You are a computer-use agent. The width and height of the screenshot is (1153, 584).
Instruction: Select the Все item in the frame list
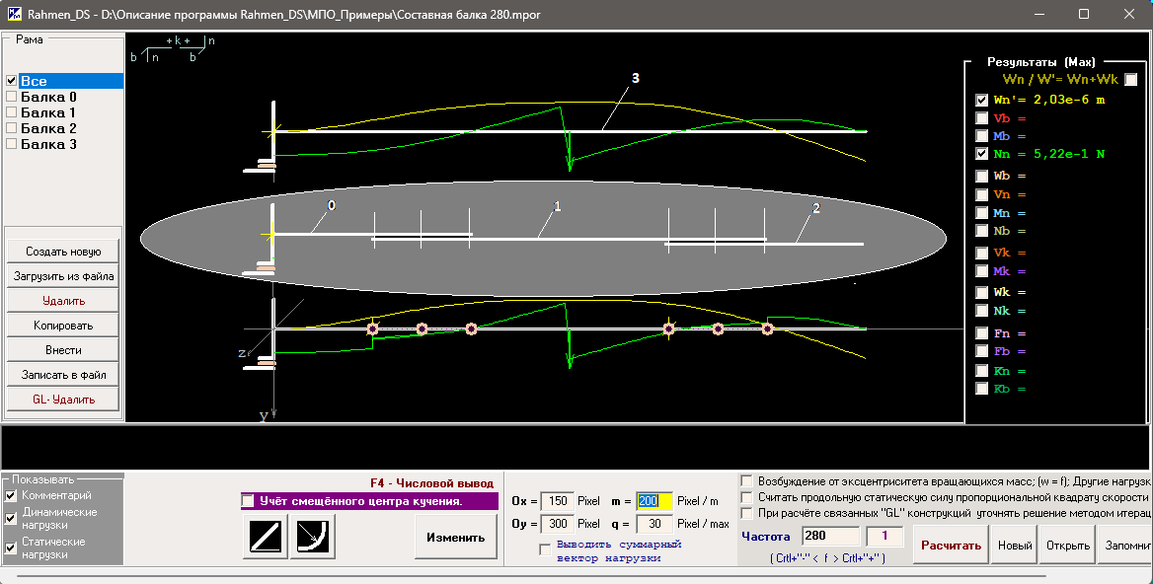point(34,82)
